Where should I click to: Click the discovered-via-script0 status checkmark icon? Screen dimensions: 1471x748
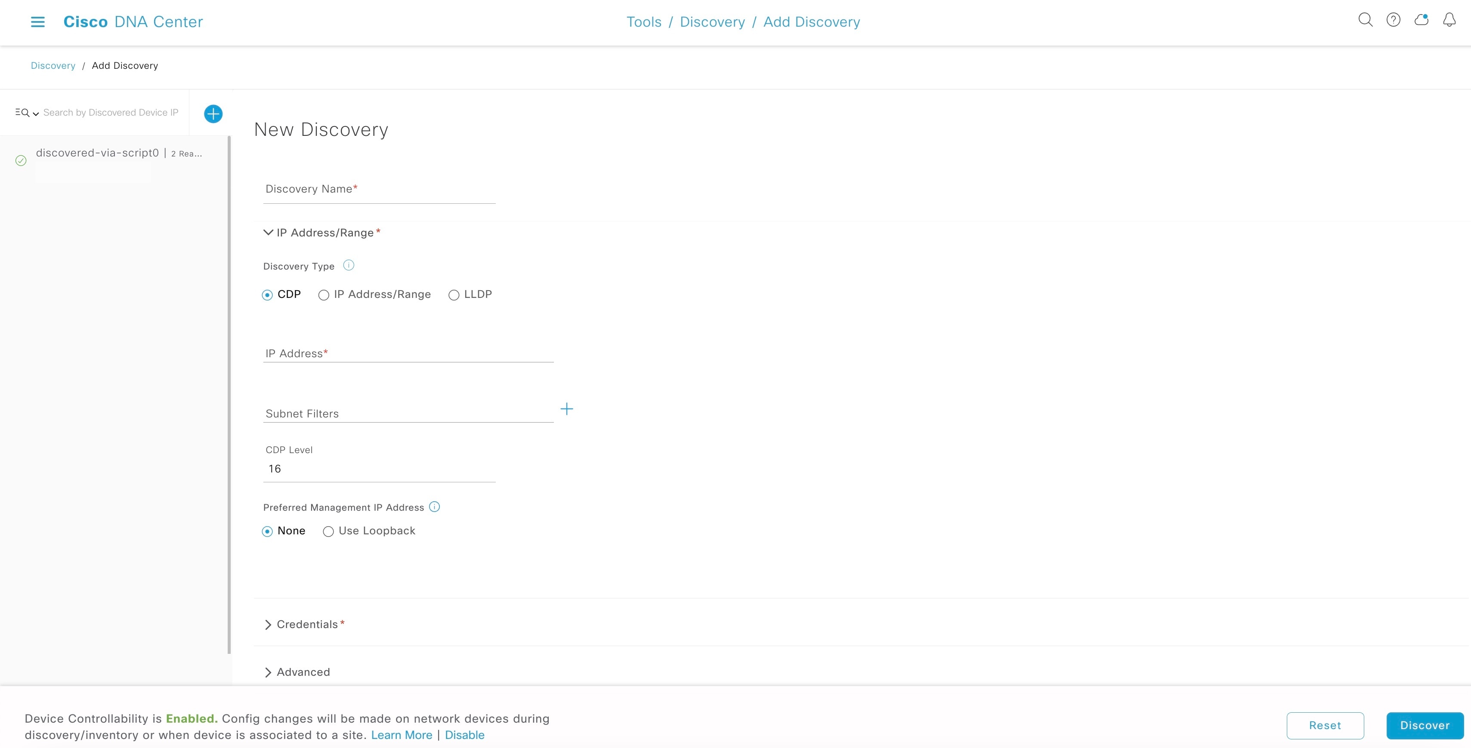coord(20,160)
